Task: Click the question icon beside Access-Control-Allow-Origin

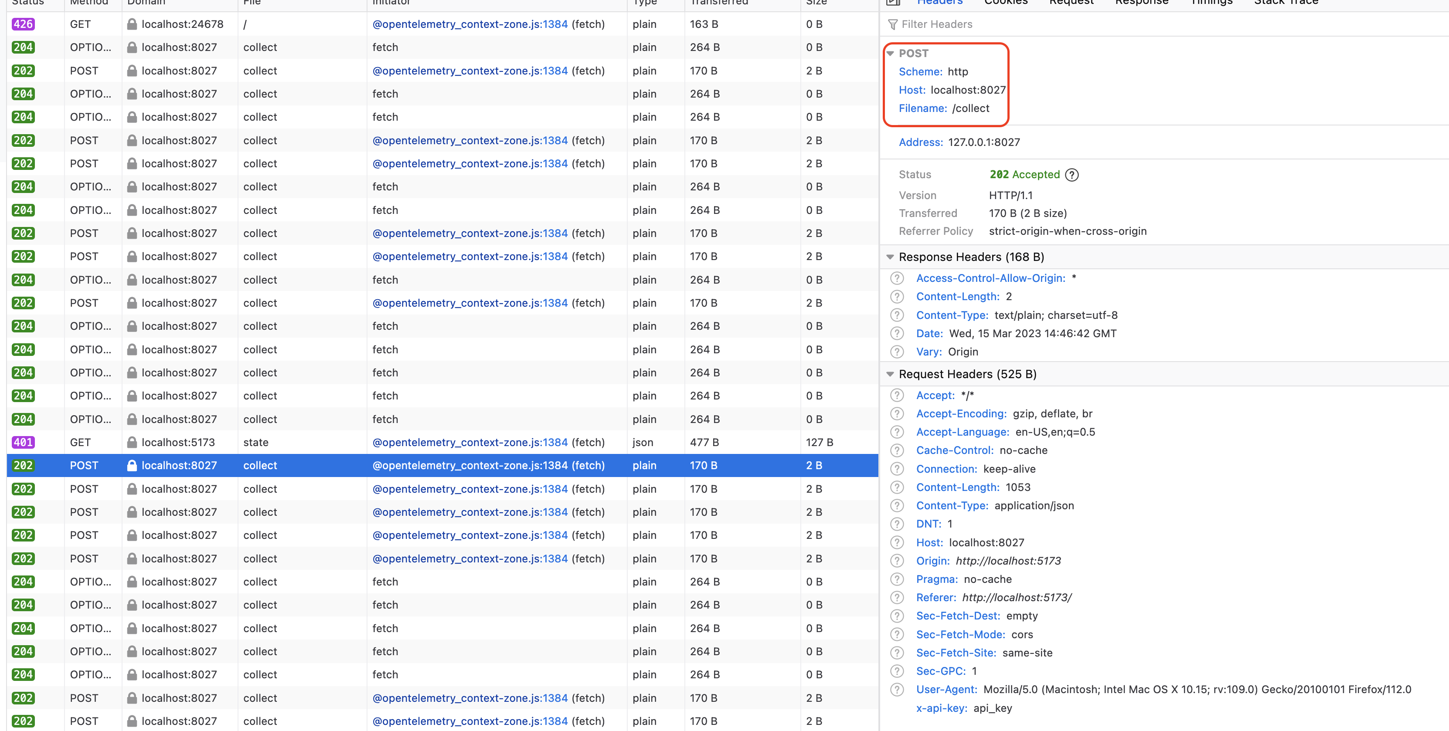Action: [897, 278]
